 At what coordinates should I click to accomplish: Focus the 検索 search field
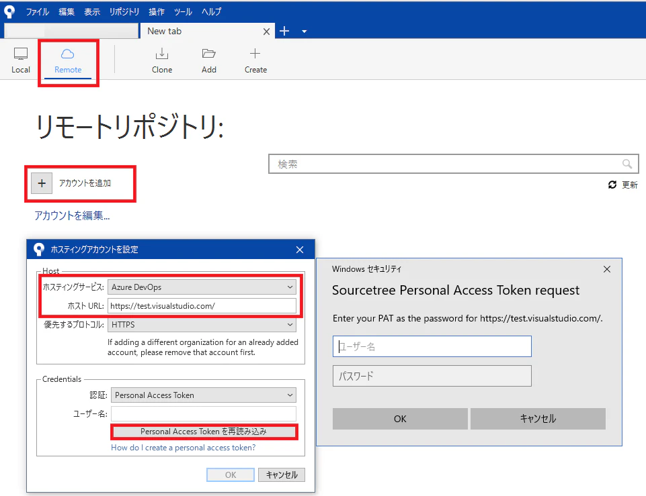(453, 164)
